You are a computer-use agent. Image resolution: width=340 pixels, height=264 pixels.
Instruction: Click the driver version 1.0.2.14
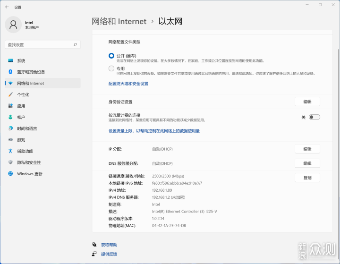[x=158, y=218]
